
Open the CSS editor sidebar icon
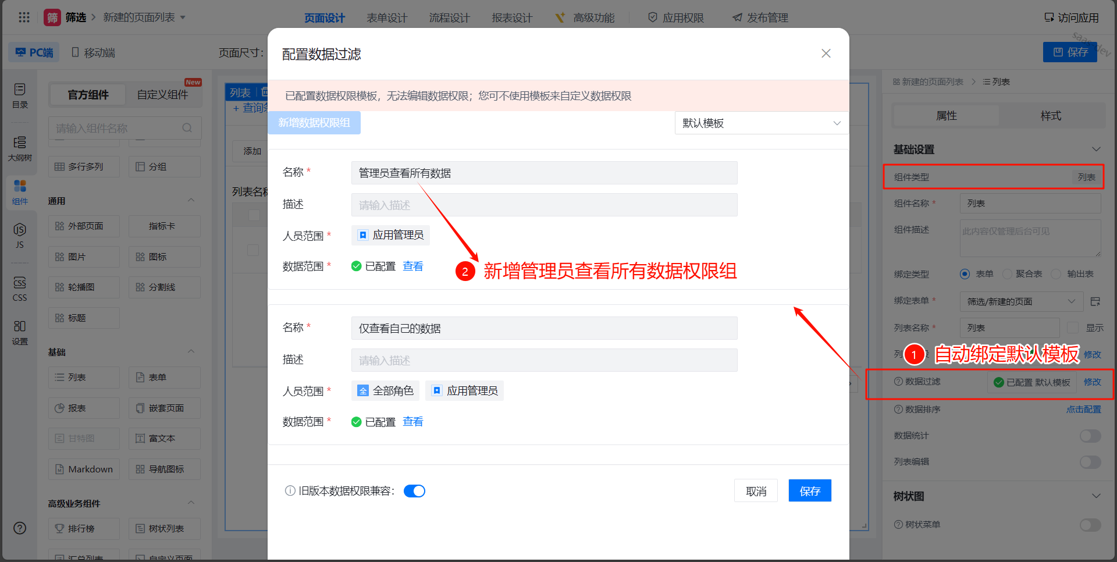pyautogui.click(x=20, y=289)
